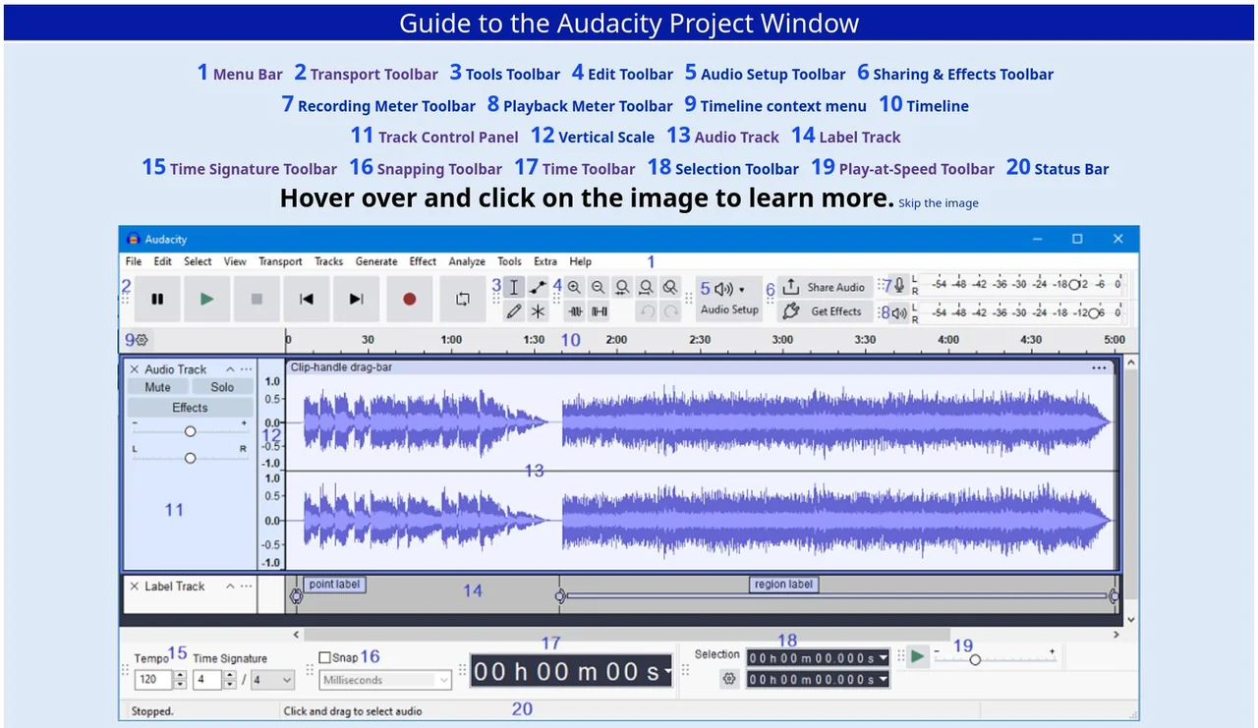Screen dimensions: 1258x728
Task: Start playback with the green Play button
Action: point(206,300)
